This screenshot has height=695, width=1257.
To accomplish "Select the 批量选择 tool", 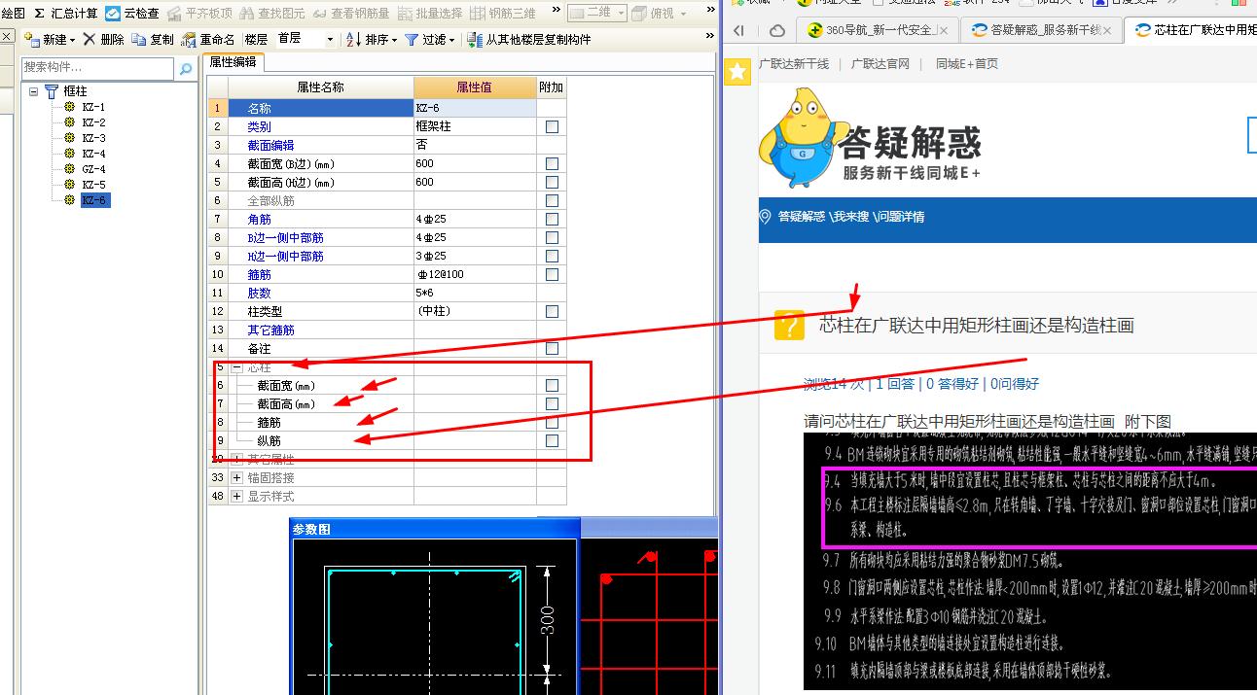I will 430,13.
